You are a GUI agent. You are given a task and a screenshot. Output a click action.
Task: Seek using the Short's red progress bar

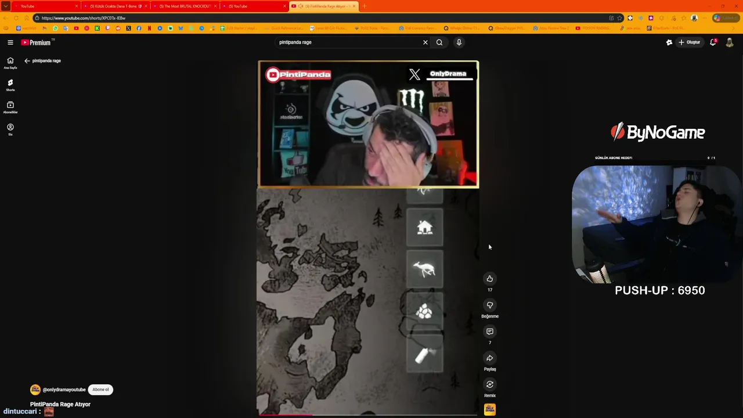tap(368, 415)
